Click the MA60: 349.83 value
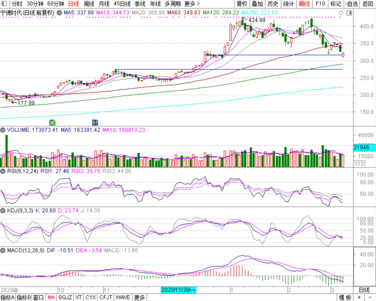Viewport: 376px width, 301px height. click(x=184, y=12)
